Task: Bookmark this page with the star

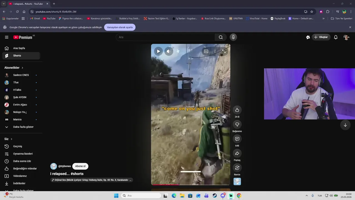Action: 312,12
